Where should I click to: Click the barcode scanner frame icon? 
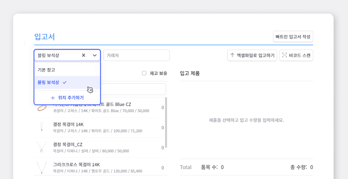(284, 55)
